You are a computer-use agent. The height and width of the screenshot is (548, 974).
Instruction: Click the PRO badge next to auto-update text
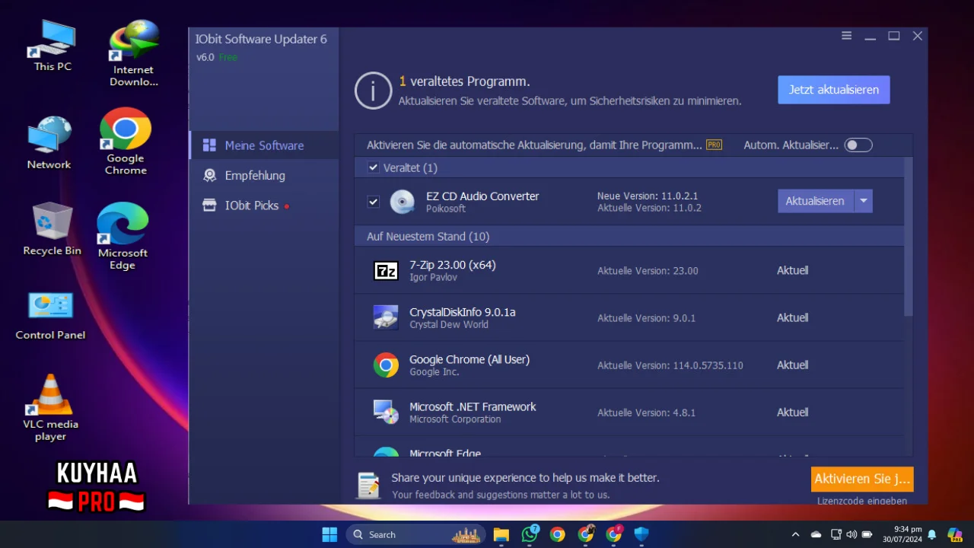(x=714, y=145)
